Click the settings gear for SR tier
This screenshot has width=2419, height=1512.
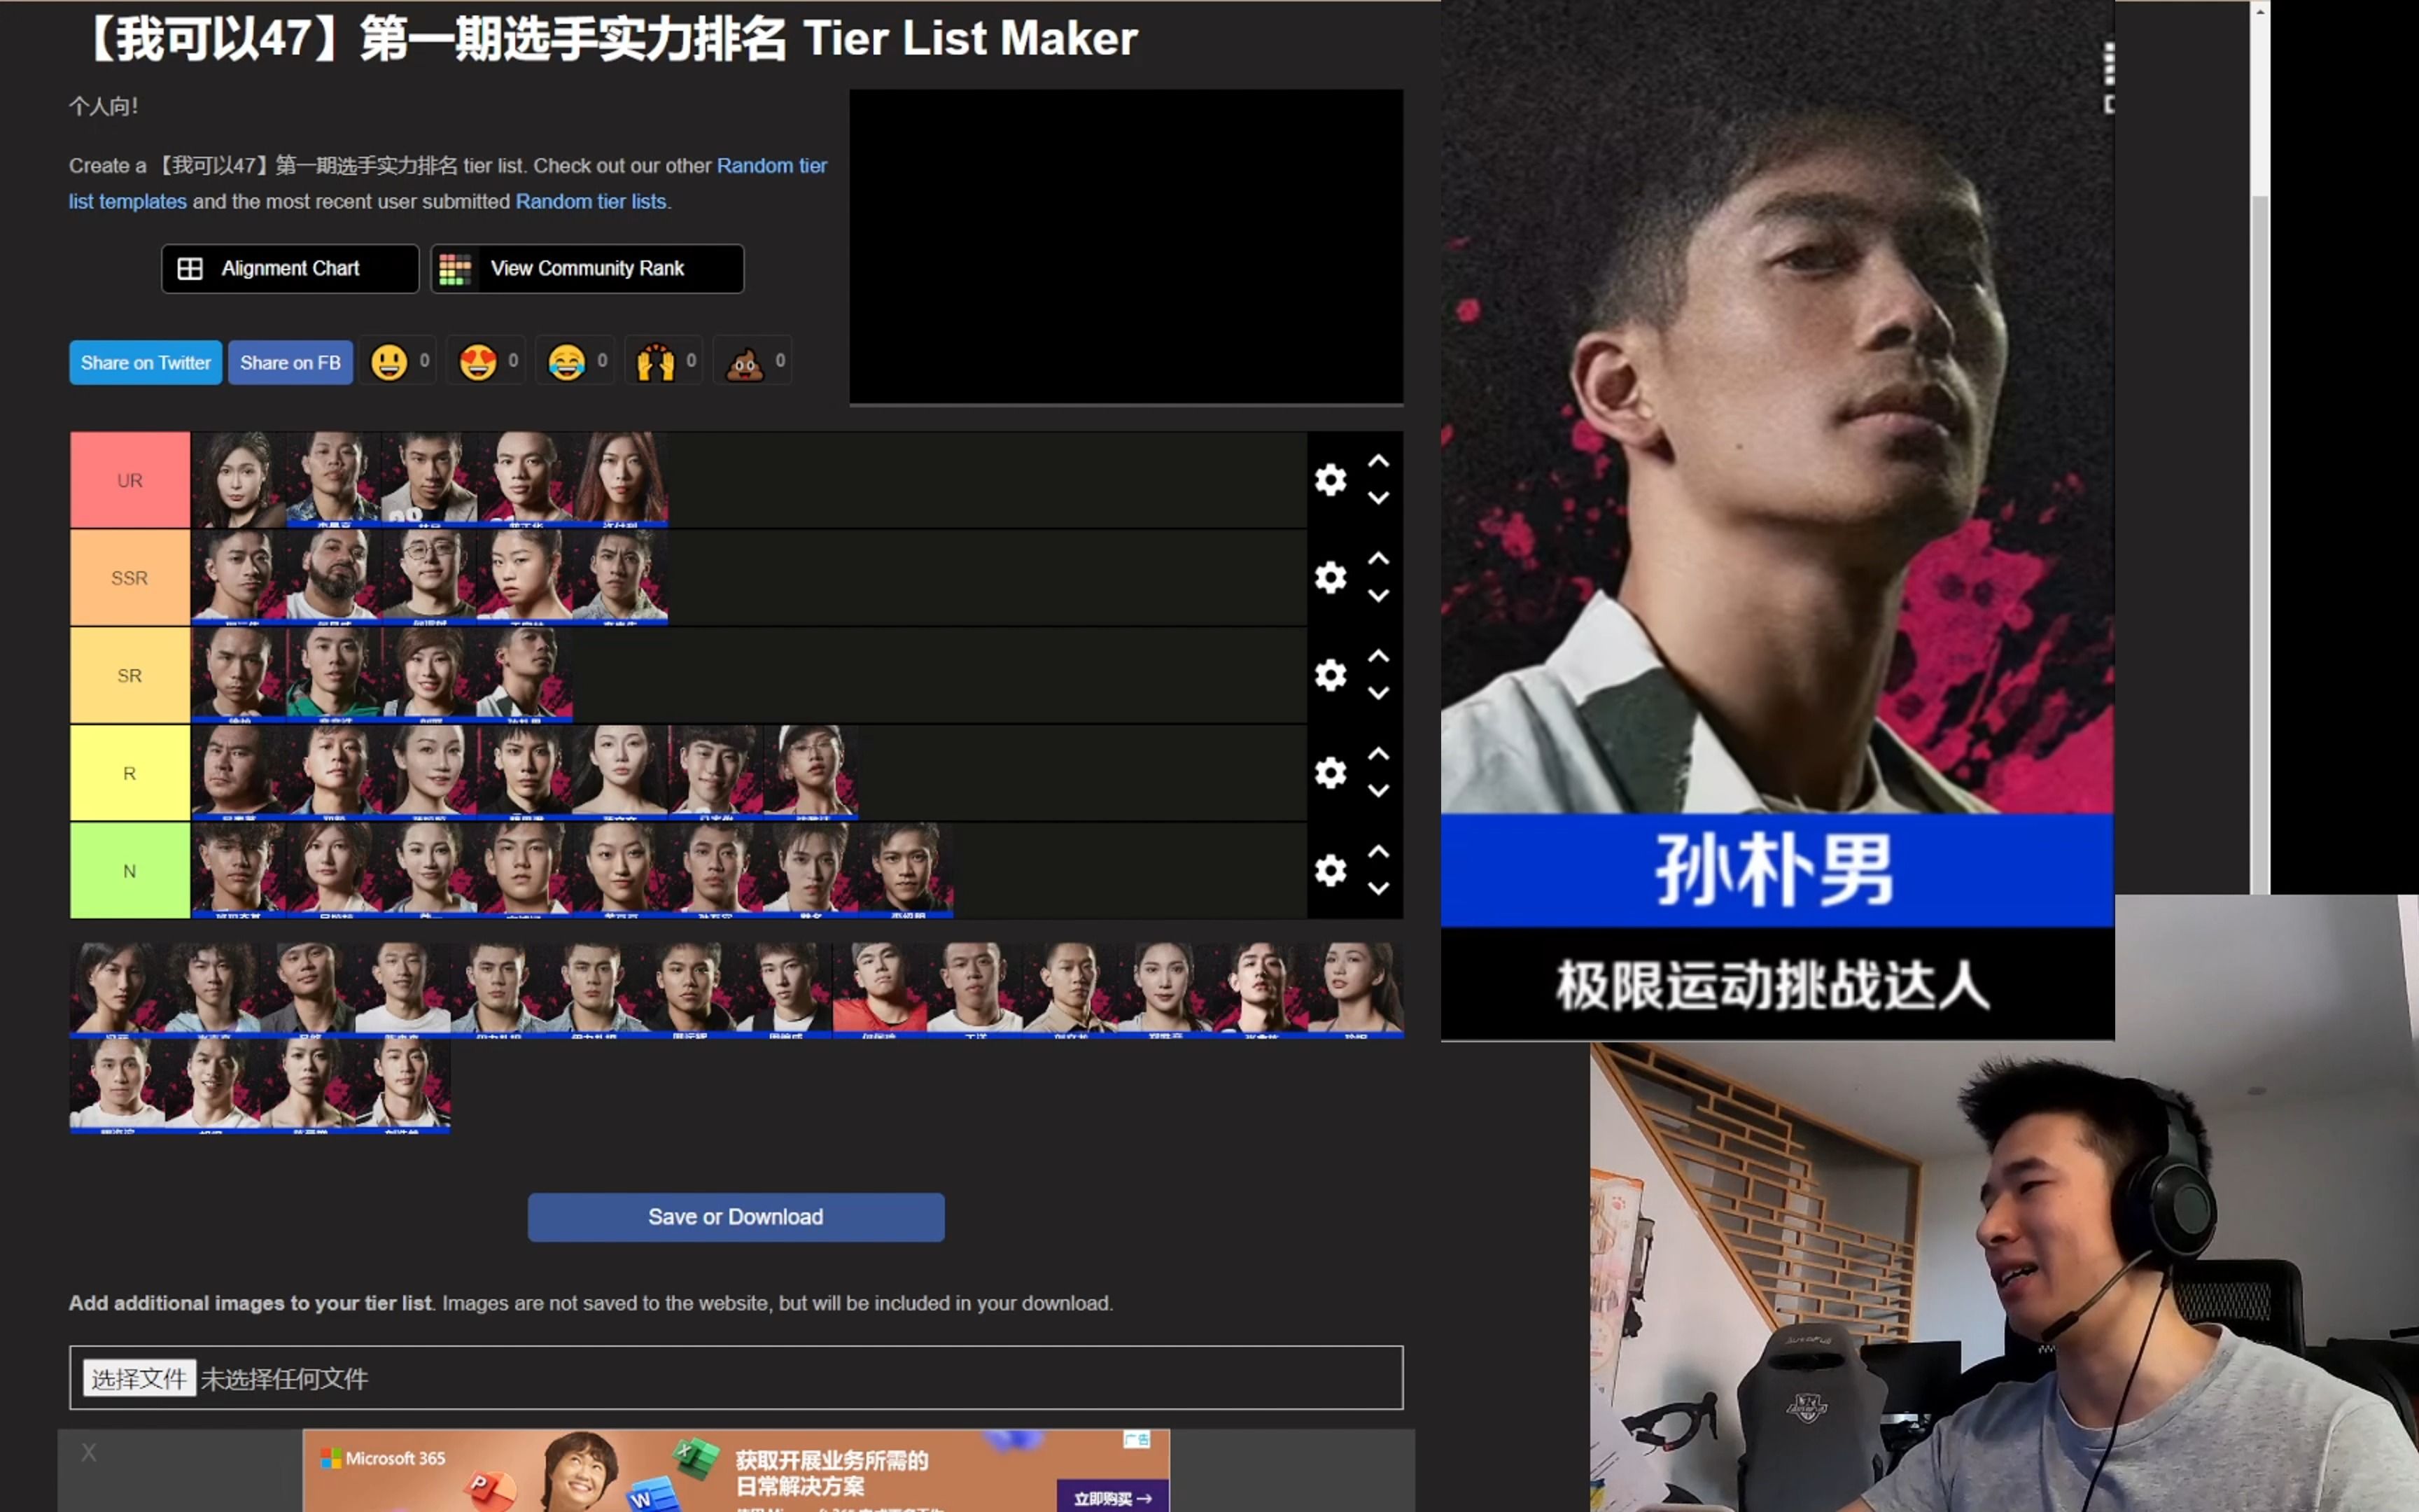(x=1327, y=676)
